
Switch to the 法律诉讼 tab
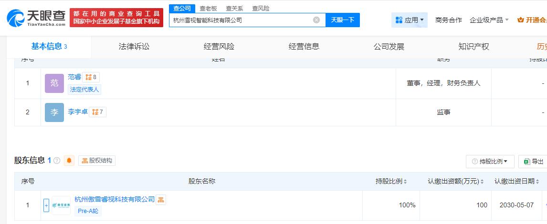[x=134, y=46]
